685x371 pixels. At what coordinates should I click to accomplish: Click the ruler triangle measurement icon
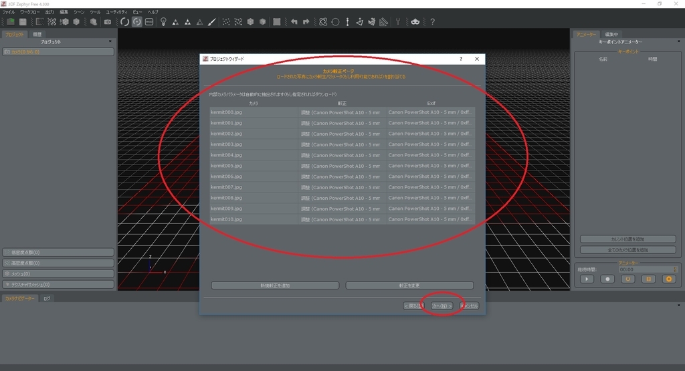coord(383,22)
